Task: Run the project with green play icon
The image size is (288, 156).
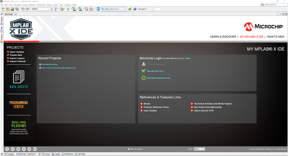Action: [x=68, y=9]
